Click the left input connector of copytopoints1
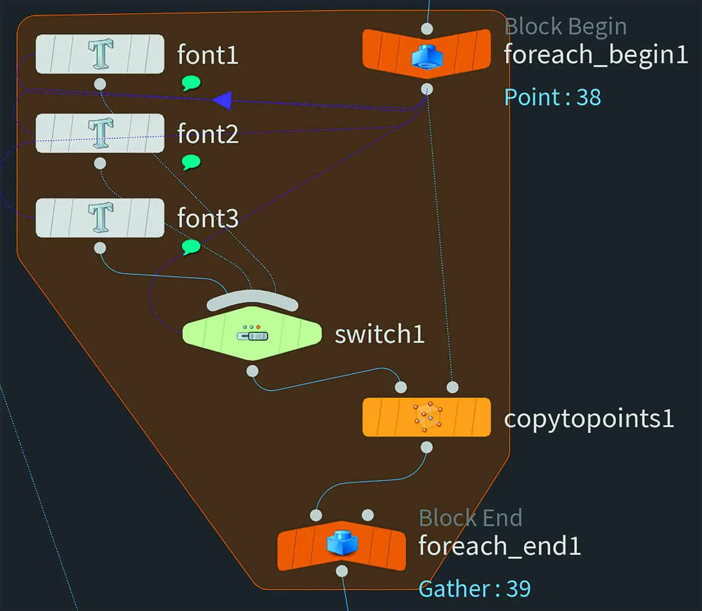 (401, 387)
